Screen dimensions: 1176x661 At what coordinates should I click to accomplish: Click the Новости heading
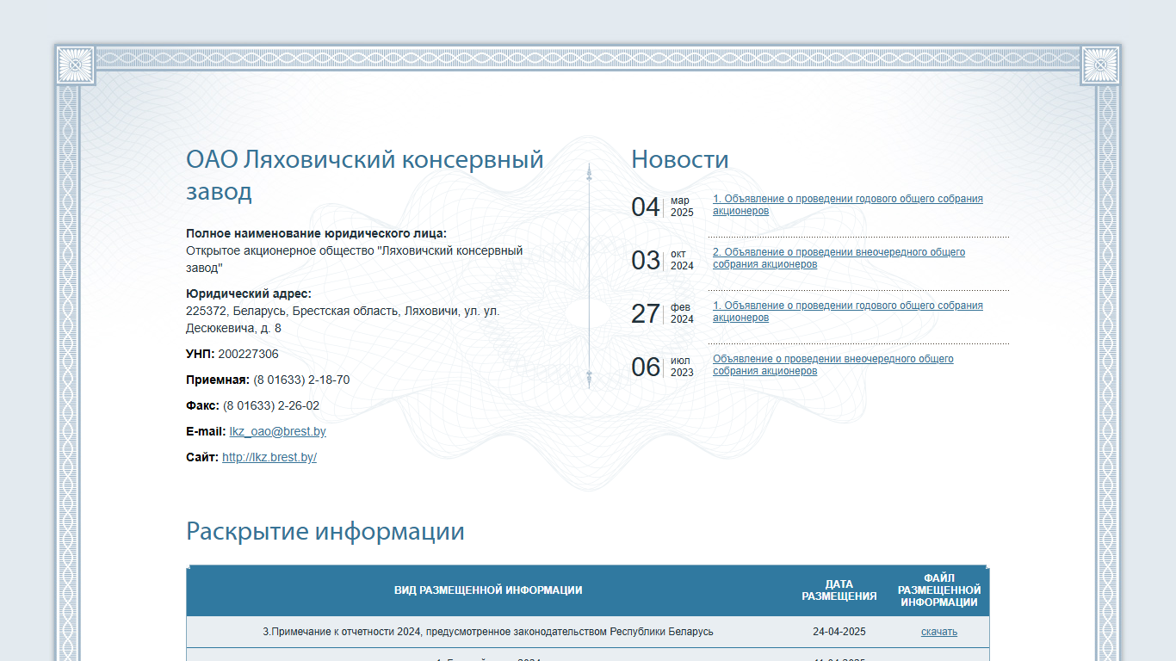(680, 159)
